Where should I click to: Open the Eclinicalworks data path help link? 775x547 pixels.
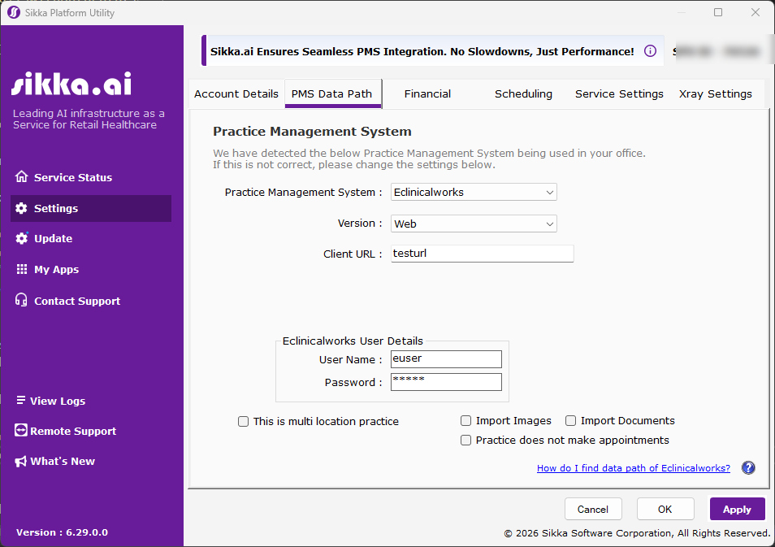pos(633,468)
